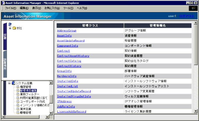Open the Contract class link
This screenshot has width=199, height=121.
(x=64, y=51)
